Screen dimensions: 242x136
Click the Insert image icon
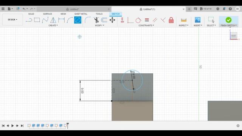pos(197,20)
